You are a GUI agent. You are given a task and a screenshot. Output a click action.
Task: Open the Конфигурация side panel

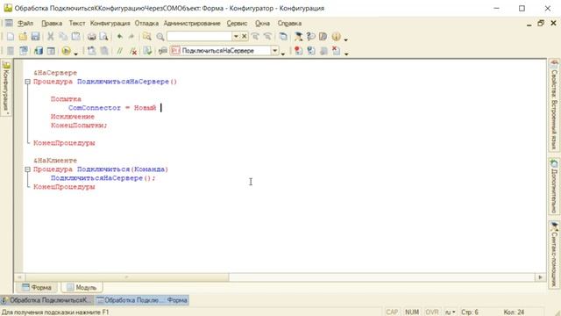[6, 88]
